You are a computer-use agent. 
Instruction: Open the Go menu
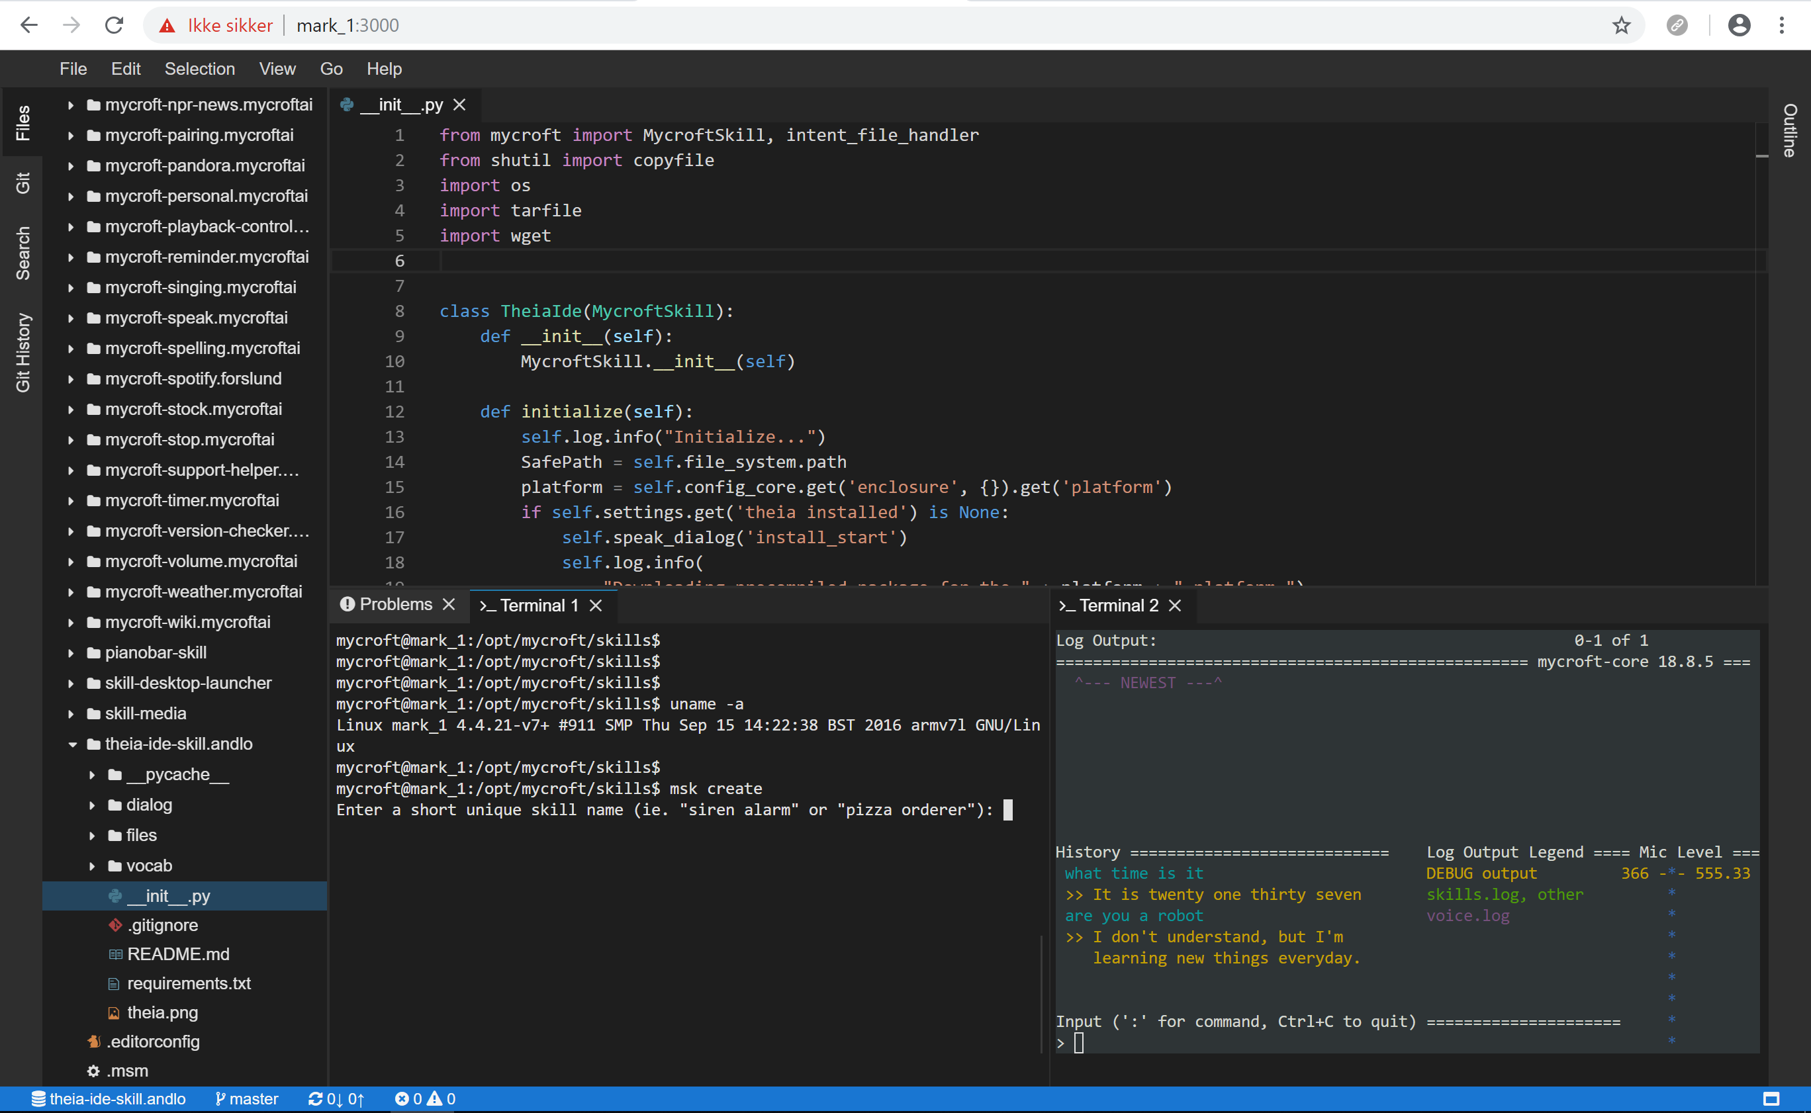[331, 68]
